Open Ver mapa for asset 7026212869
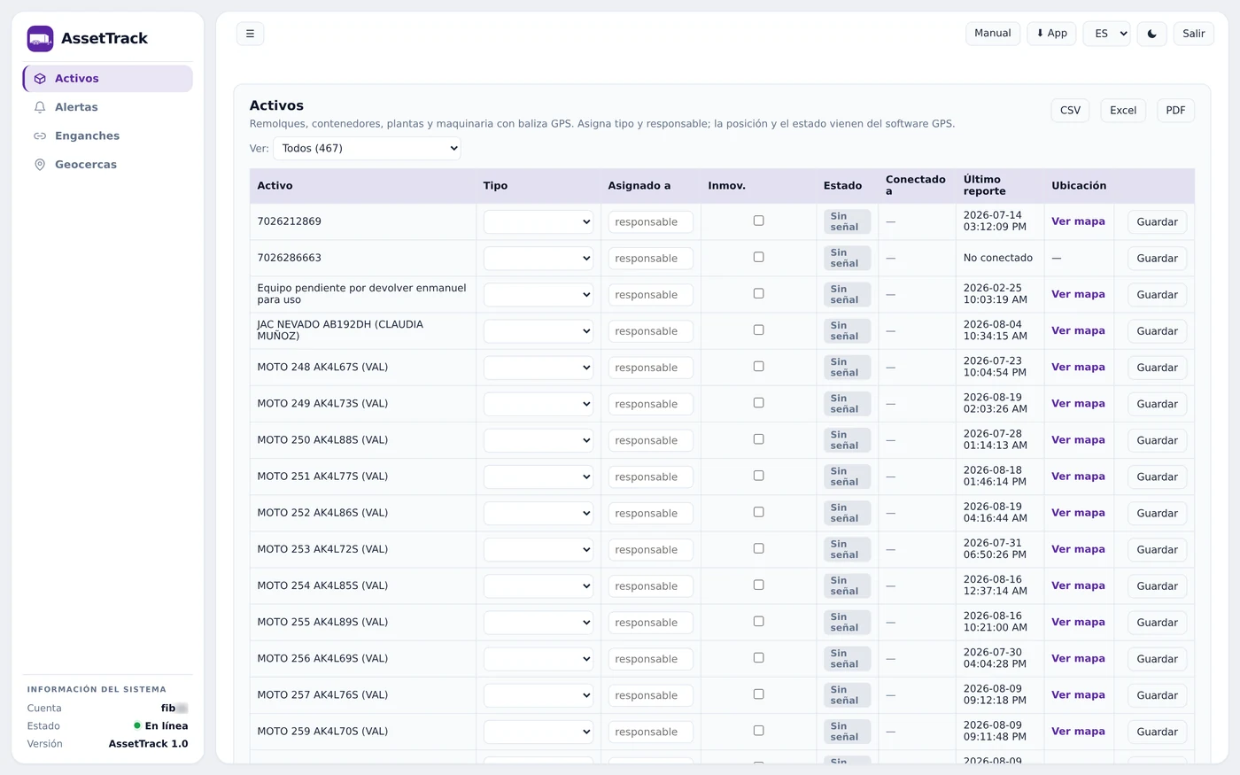The image size is (1240, 775). pos(1078,221)
